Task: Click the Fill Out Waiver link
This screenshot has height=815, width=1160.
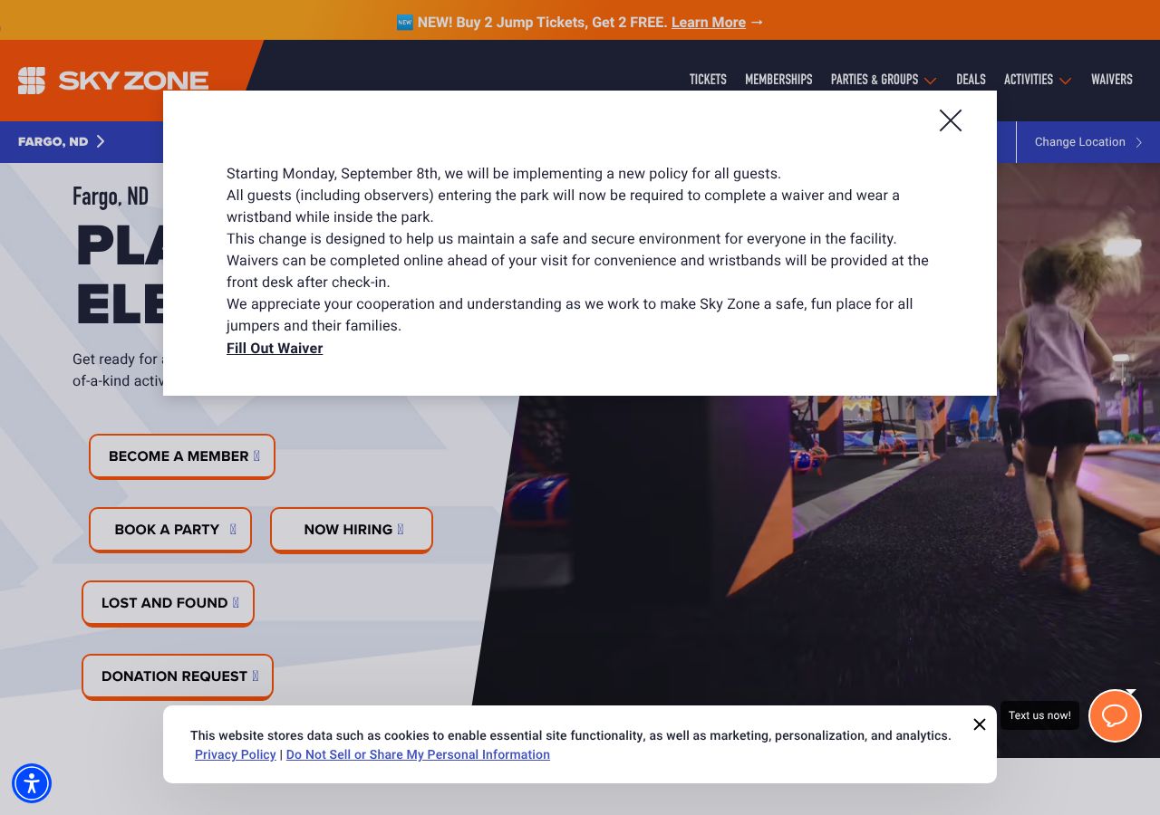Action: pos(275,348)
